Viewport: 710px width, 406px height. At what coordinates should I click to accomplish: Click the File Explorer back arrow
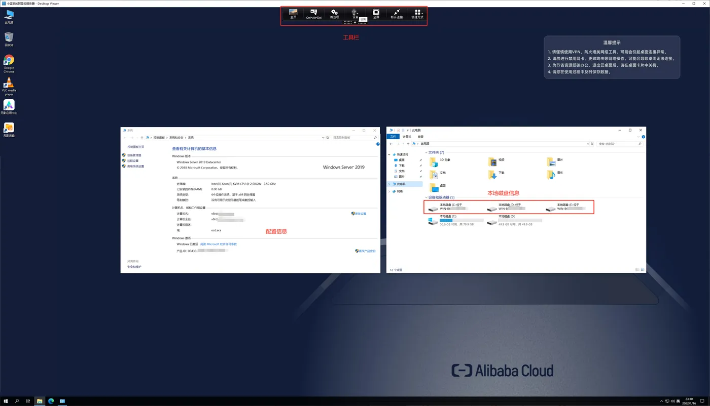pyautogui.click(x=391, y=144)
